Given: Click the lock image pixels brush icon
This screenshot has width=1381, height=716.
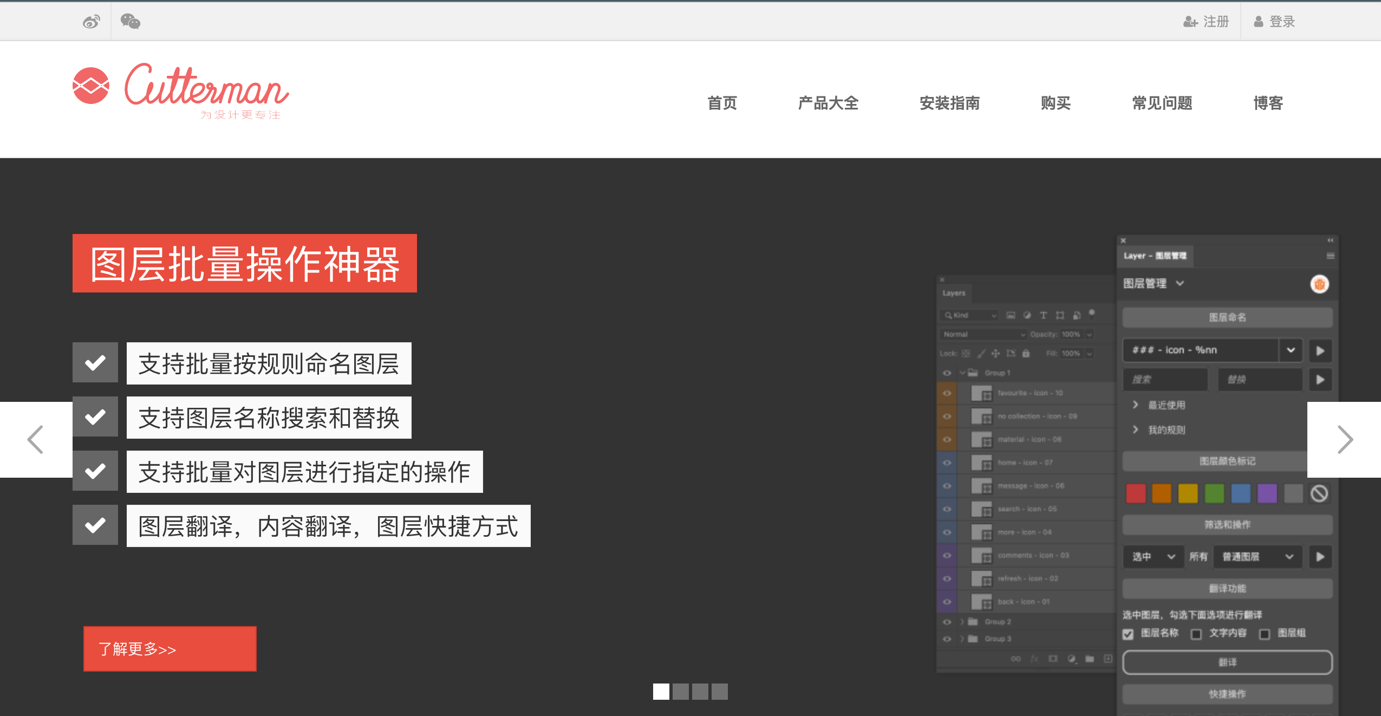Looking at the screenshot, I should 981,353.
